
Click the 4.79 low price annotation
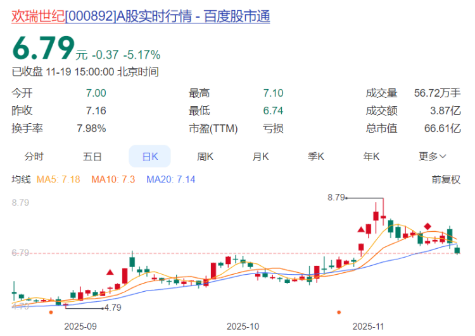click(112, 308)
